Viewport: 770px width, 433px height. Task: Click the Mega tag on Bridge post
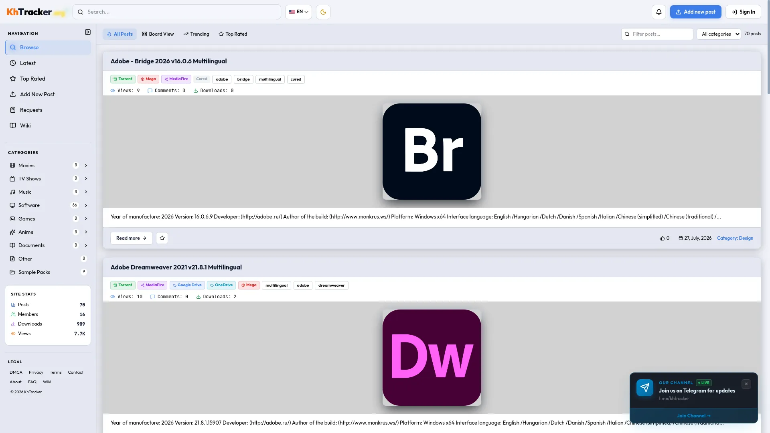(148, 79)
